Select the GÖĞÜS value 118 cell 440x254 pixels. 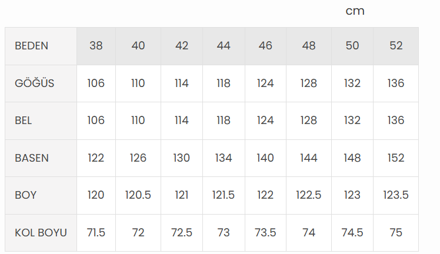[x=224, y=83]
